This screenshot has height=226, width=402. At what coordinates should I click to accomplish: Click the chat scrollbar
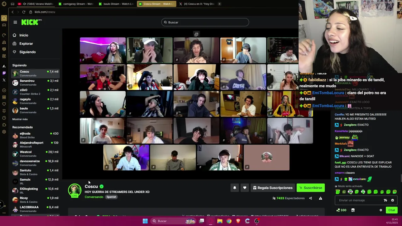(x=401, y=178)
